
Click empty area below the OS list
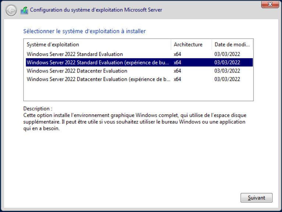138,92
